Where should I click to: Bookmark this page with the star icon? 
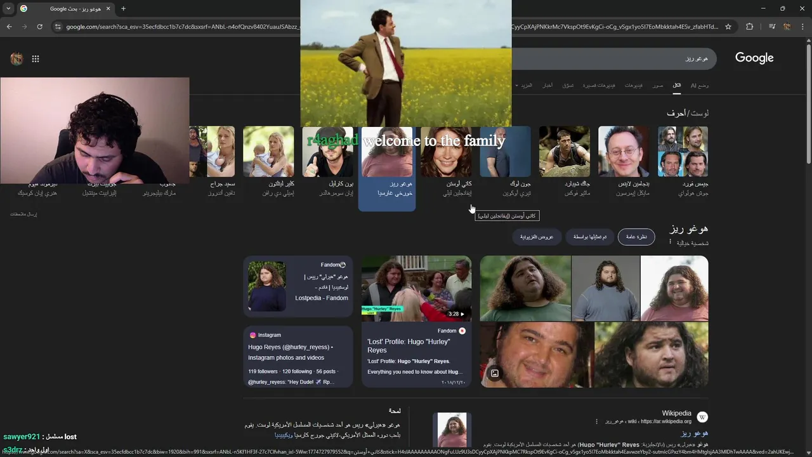pyautogui.click(x=728, y=27)
